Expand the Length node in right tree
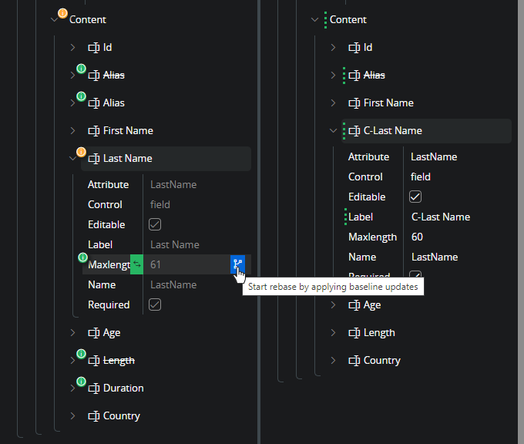524x444 pixels. [x=334, y=333]
